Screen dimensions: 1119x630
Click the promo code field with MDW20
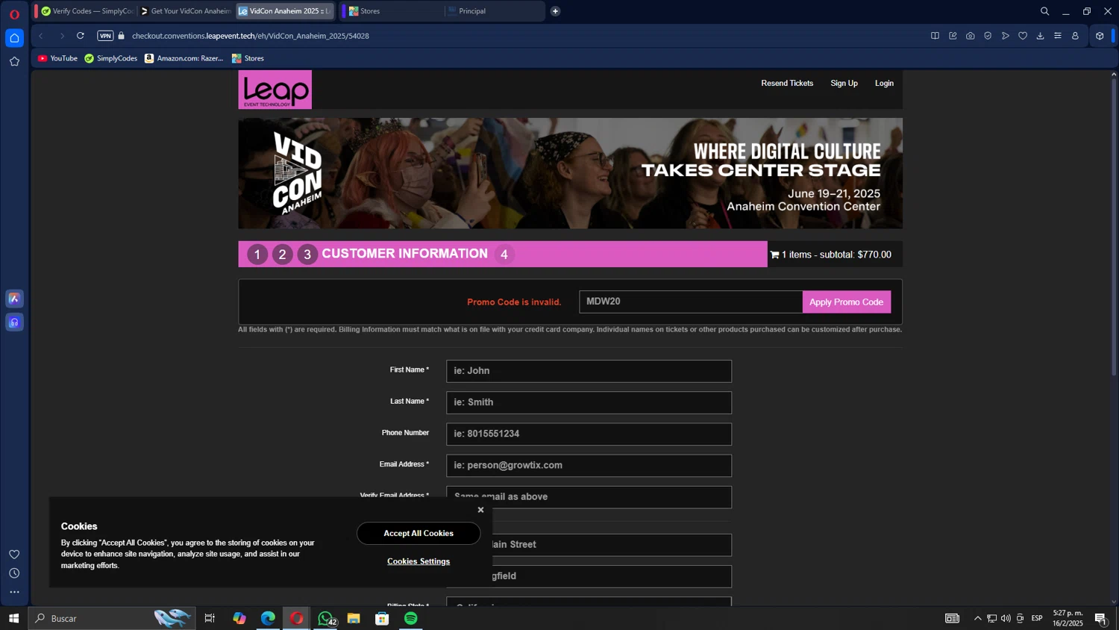[x=691, y=302]
